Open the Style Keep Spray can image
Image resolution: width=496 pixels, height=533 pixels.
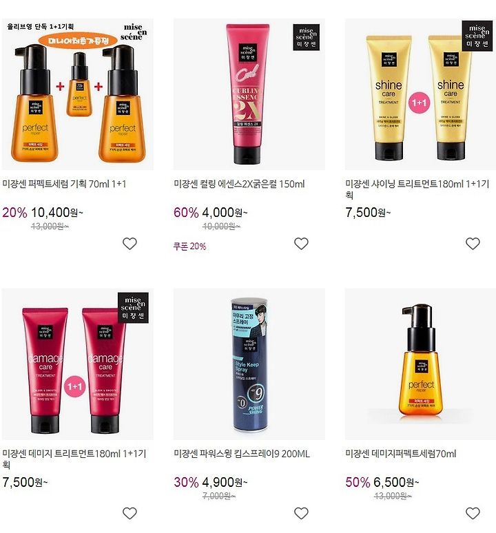click(249, 364)
